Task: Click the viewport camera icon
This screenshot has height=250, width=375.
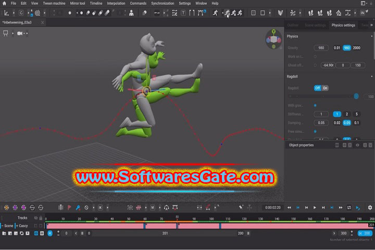Action: 20,33
